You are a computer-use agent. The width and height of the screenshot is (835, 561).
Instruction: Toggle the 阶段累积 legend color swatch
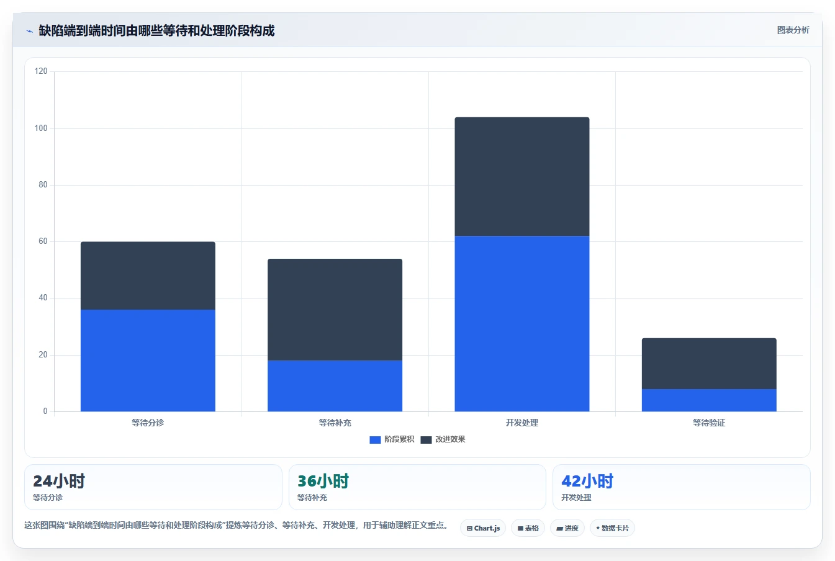[x=375, y=439]
